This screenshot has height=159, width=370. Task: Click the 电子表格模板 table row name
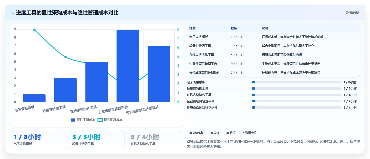[199, 37]
